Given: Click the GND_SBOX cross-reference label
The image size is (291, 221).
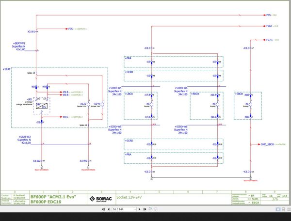Looking at the screenshot, I should coord(267,144).
